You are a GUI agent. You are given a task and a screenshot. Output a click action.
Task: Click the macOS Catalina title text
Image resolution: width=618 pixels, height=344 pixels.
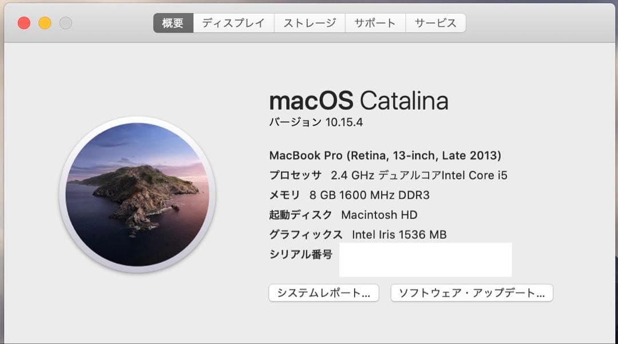pos(359,101)
